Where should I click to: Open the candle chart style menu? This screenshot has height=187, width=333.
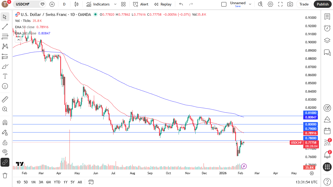(76, 4)
